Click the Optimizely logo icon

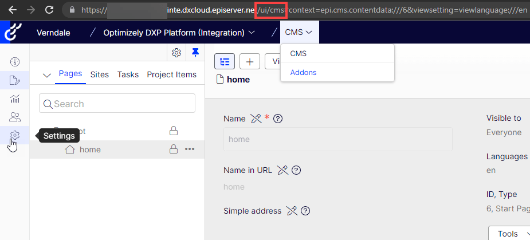click(x=14, y=32)
